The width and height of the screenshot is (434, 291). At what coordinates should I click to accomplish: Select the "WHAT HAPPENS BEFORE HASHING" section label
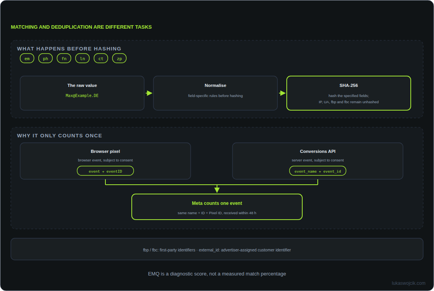click(69, 49)
